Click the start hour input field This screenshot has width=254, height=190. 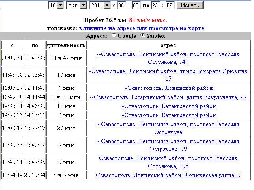coord(122,5)
